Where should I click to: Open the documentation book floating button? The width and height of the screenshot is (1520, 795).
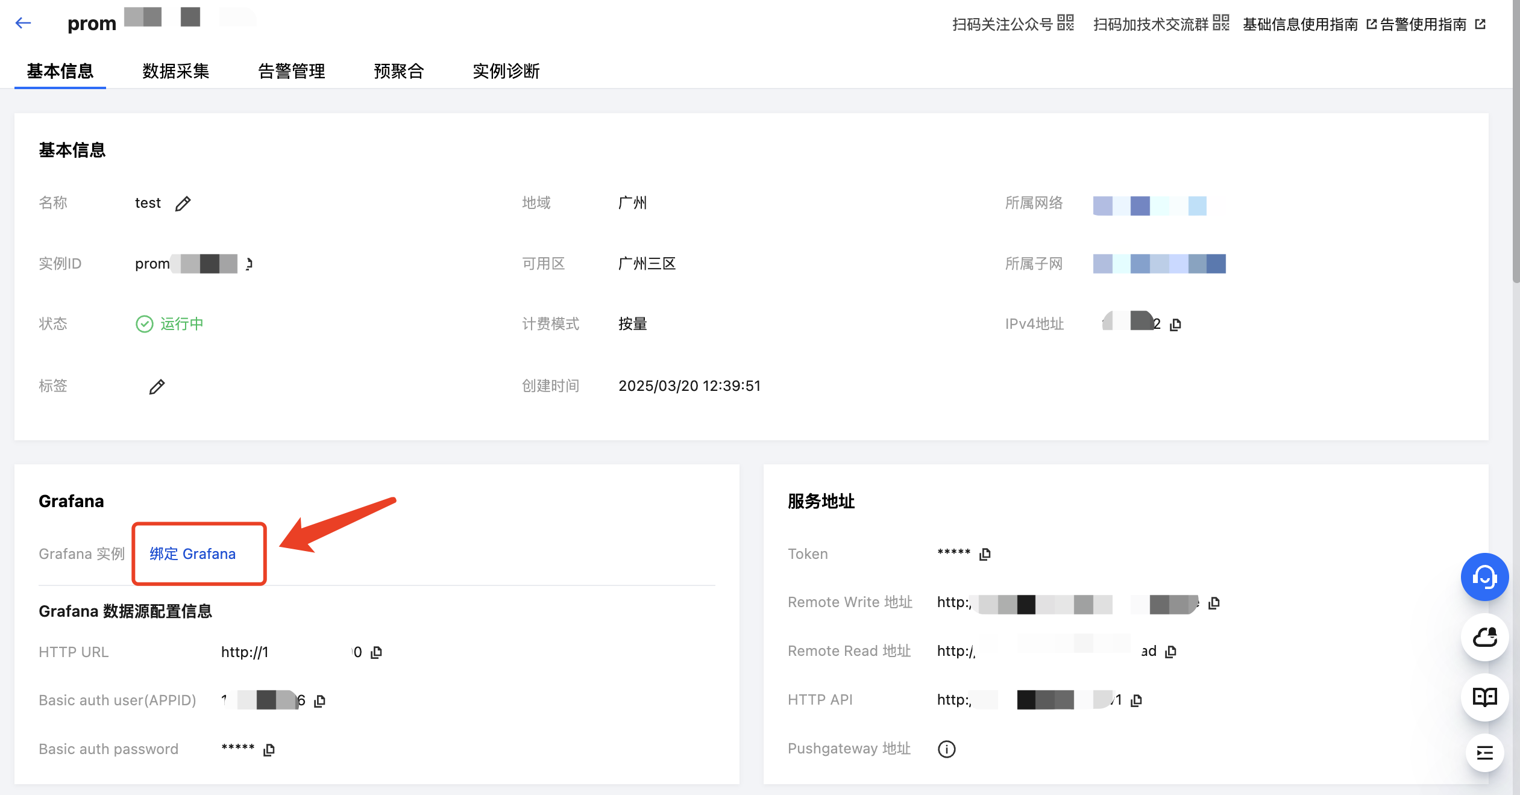click(1484, 697)
